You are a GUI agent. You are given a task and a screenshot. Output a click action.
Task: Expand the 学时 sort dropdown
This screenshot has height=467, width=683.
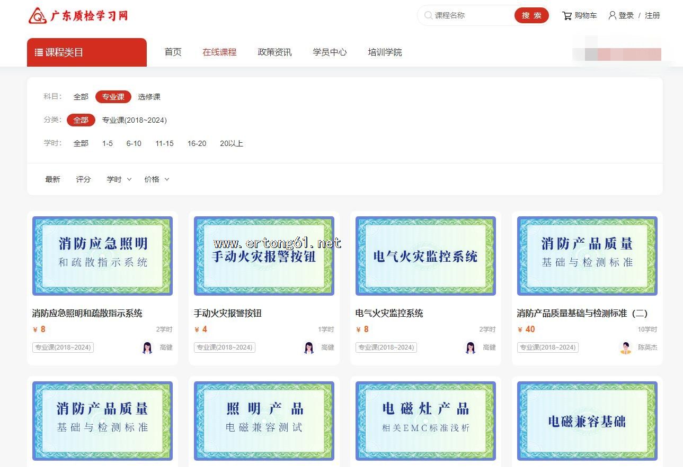coord(119,179)
